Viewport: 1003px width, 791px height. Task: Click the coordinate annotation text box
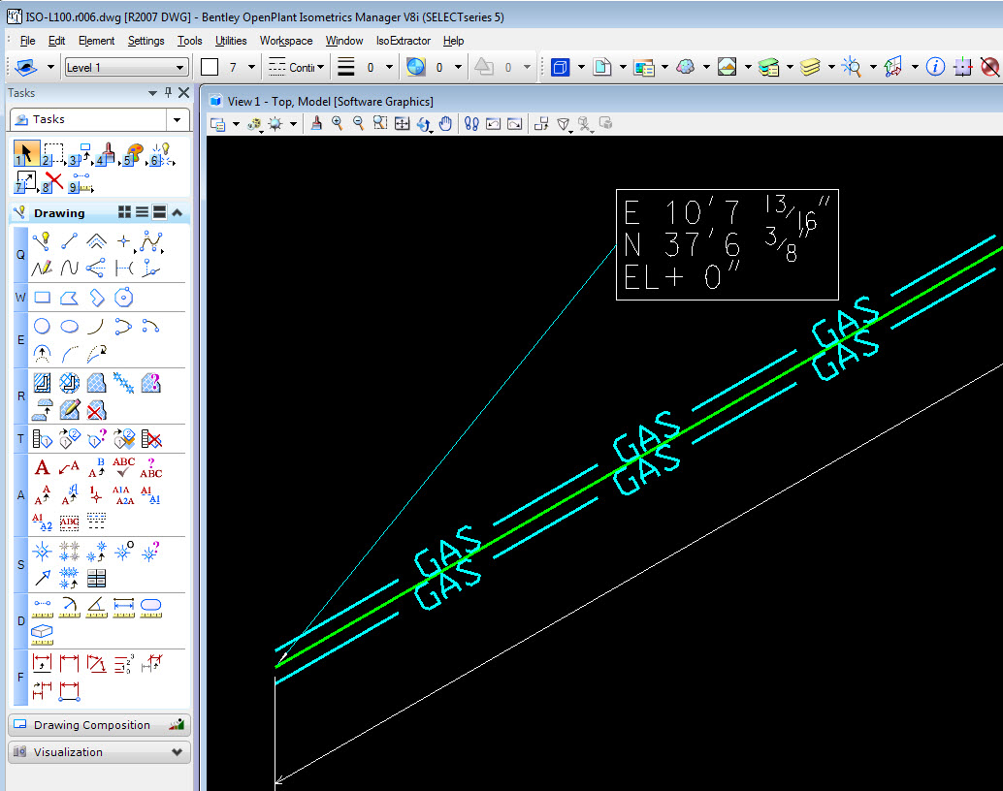tap(728, 244)
